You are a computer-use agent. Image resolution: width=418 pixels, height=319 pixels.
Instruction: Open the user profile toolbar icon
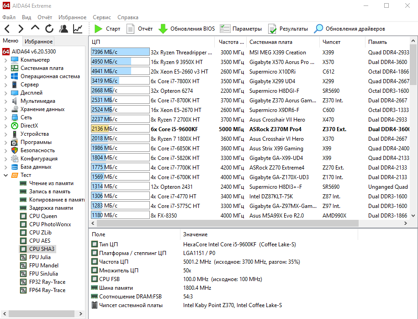(63, 28)
